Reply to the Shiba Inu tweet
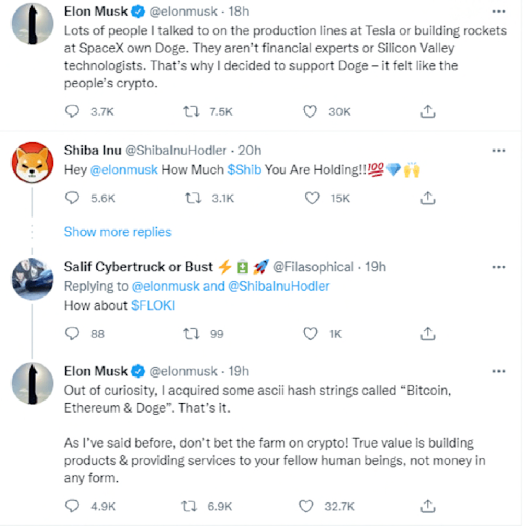This screenshot has height=526, width=523. (73, 198)
